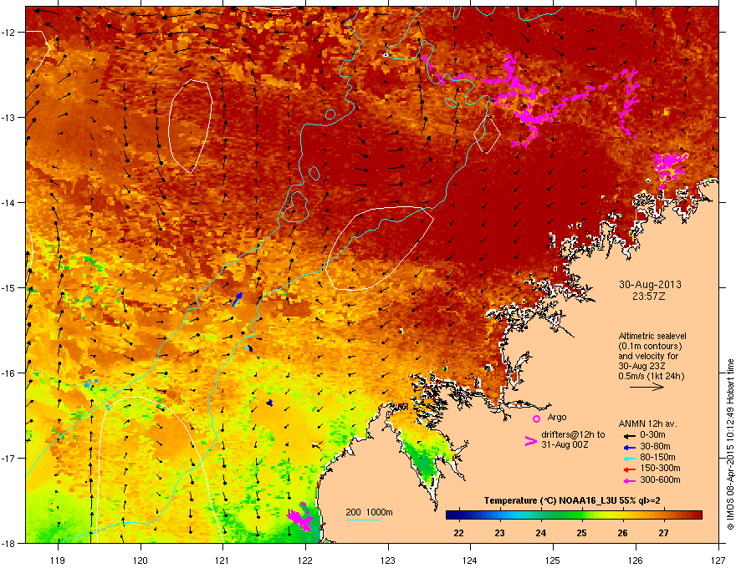The image size is (736, 568).
Task: Select the cyan 80-150m arrow in ANMN legend
Action: tap(628, 459)
